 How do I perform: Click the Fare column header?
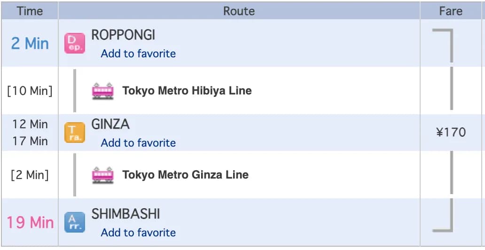click(451, 11)
